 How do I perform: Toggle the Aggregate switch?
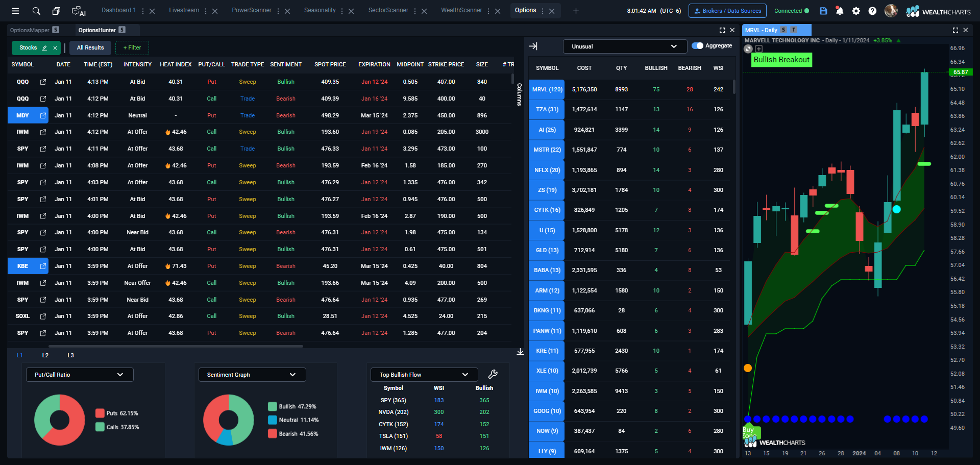[697, 46]
